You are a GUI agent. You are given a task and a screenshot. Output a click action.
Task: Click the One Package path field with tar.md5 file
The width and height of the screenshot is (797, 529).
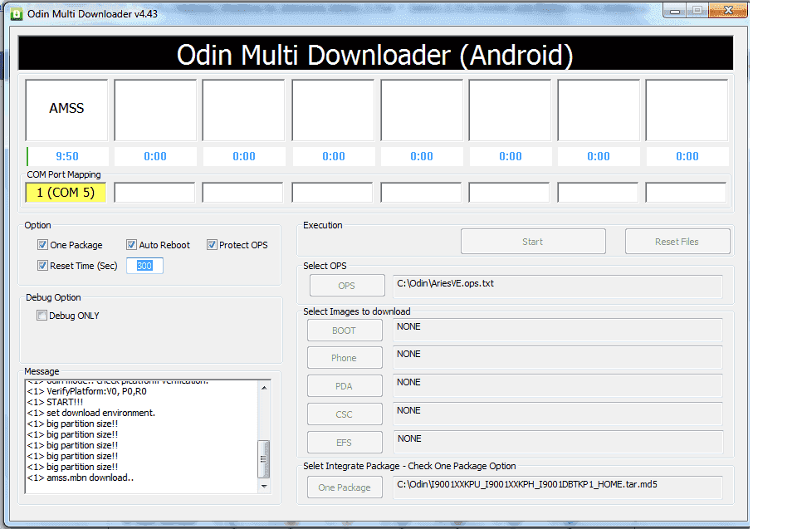[x=558, y=487]
